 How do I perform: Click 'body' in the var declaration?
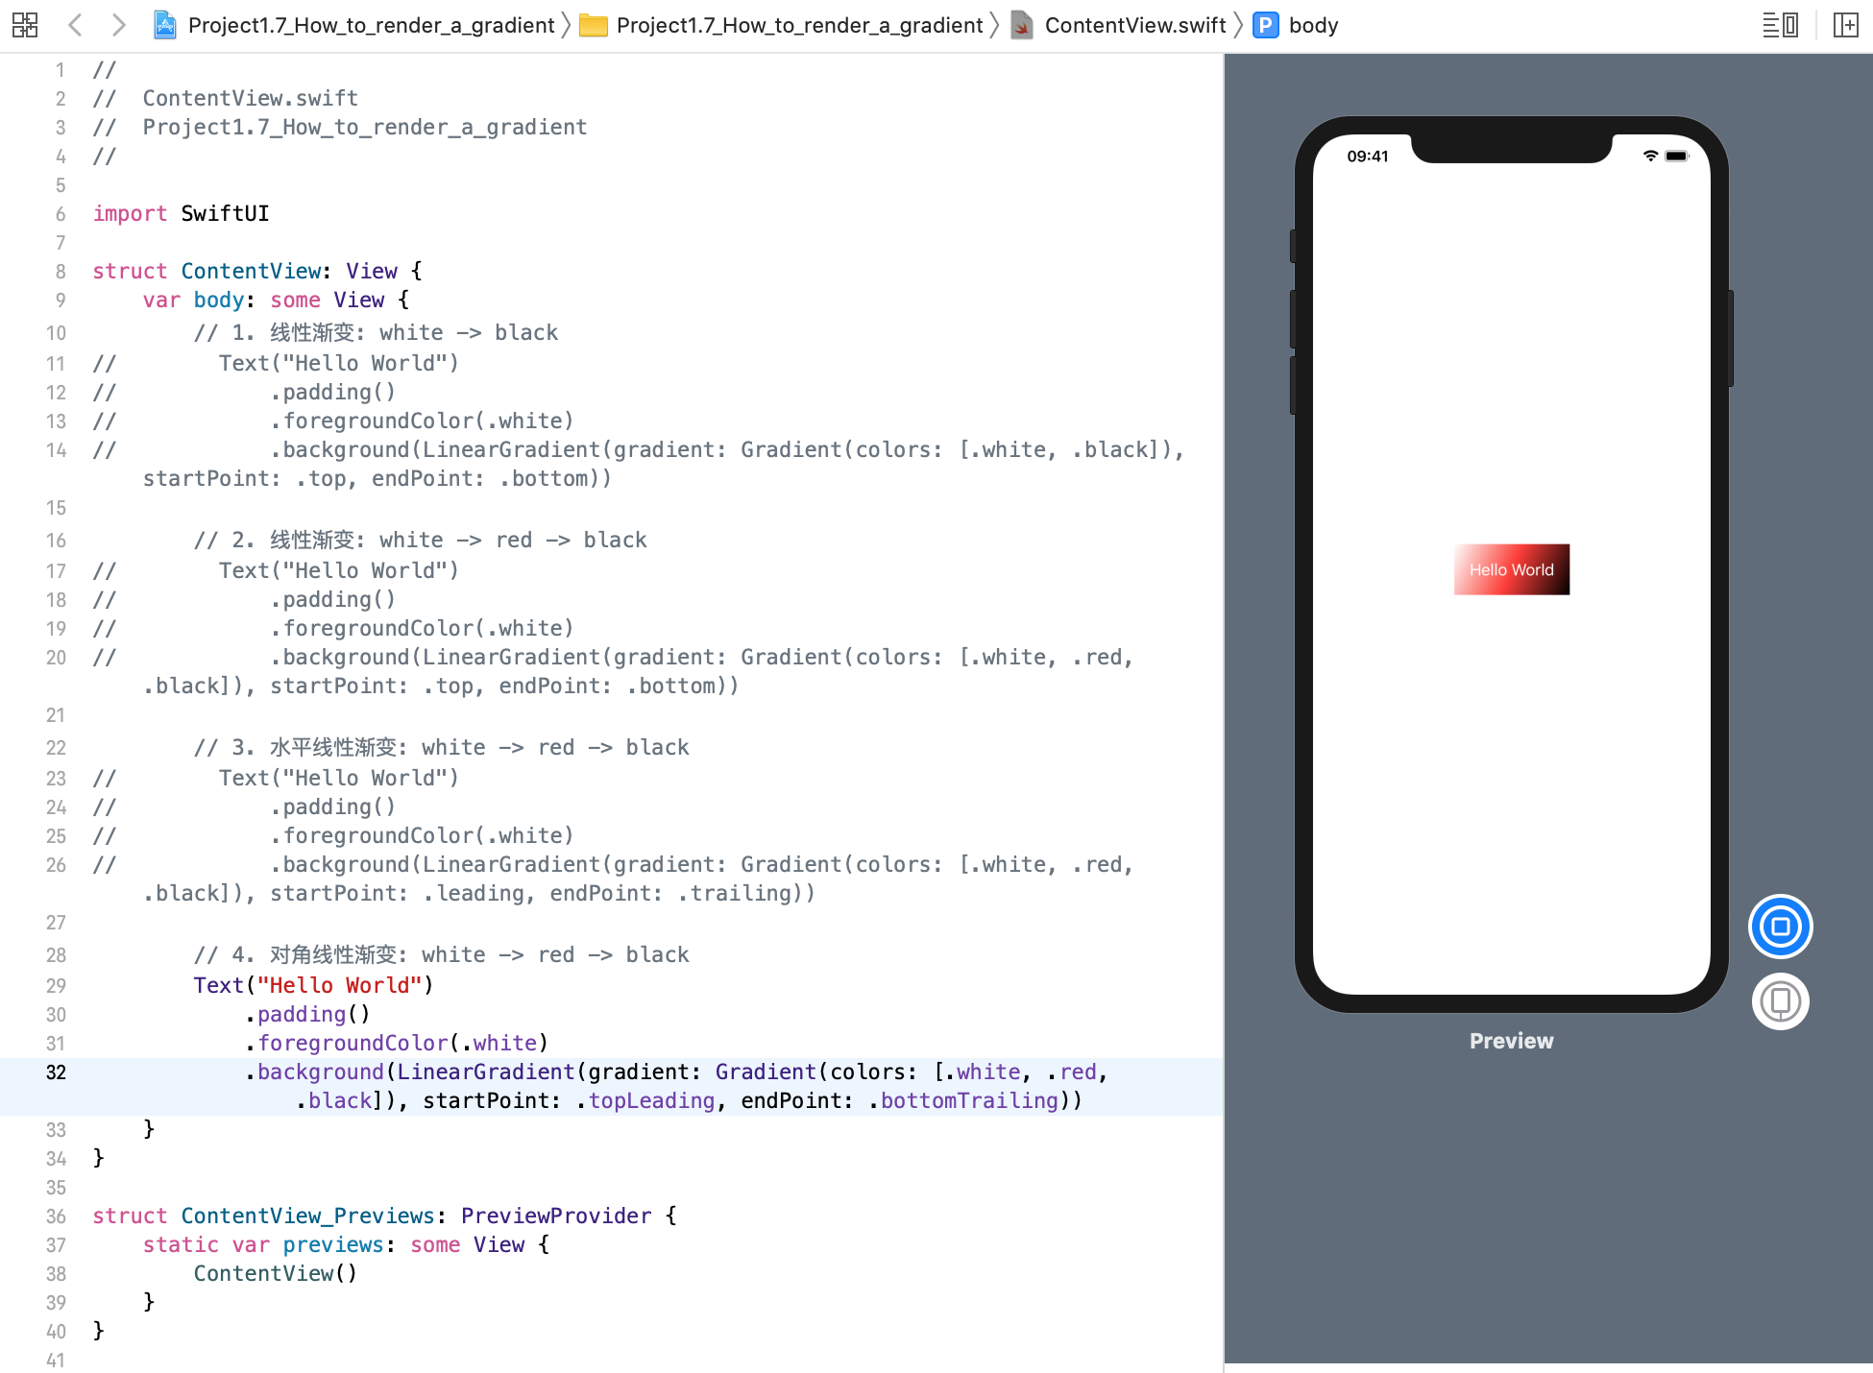coord(219,300)
